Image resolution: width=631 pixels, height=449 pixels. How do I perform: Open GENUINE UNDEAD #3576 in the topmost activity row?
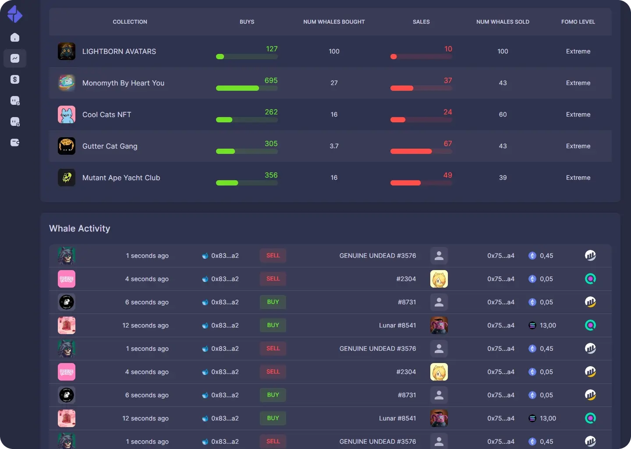click(x=378, y=256)
